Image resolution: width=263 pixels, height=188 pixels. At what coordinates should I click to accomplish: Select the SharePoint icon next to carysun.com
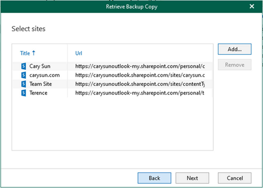coord(24,75)
